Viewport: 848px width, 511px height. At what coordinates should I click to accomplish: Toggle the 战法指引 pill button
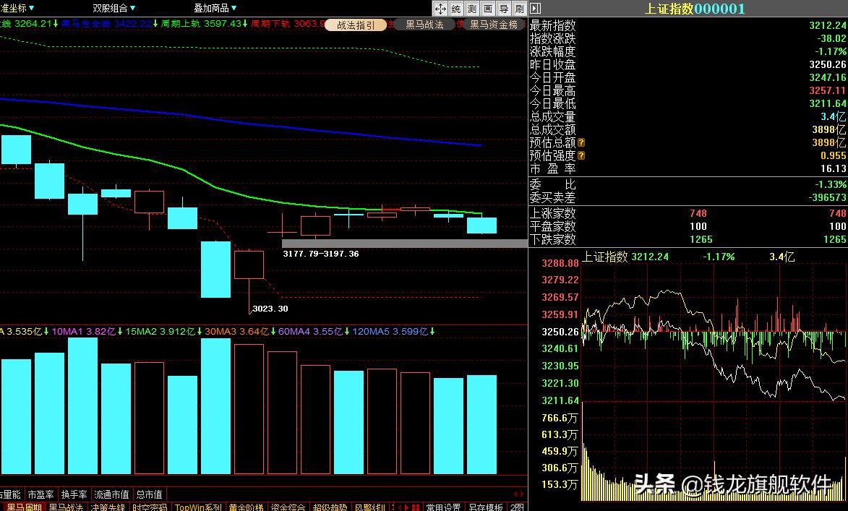356,25
